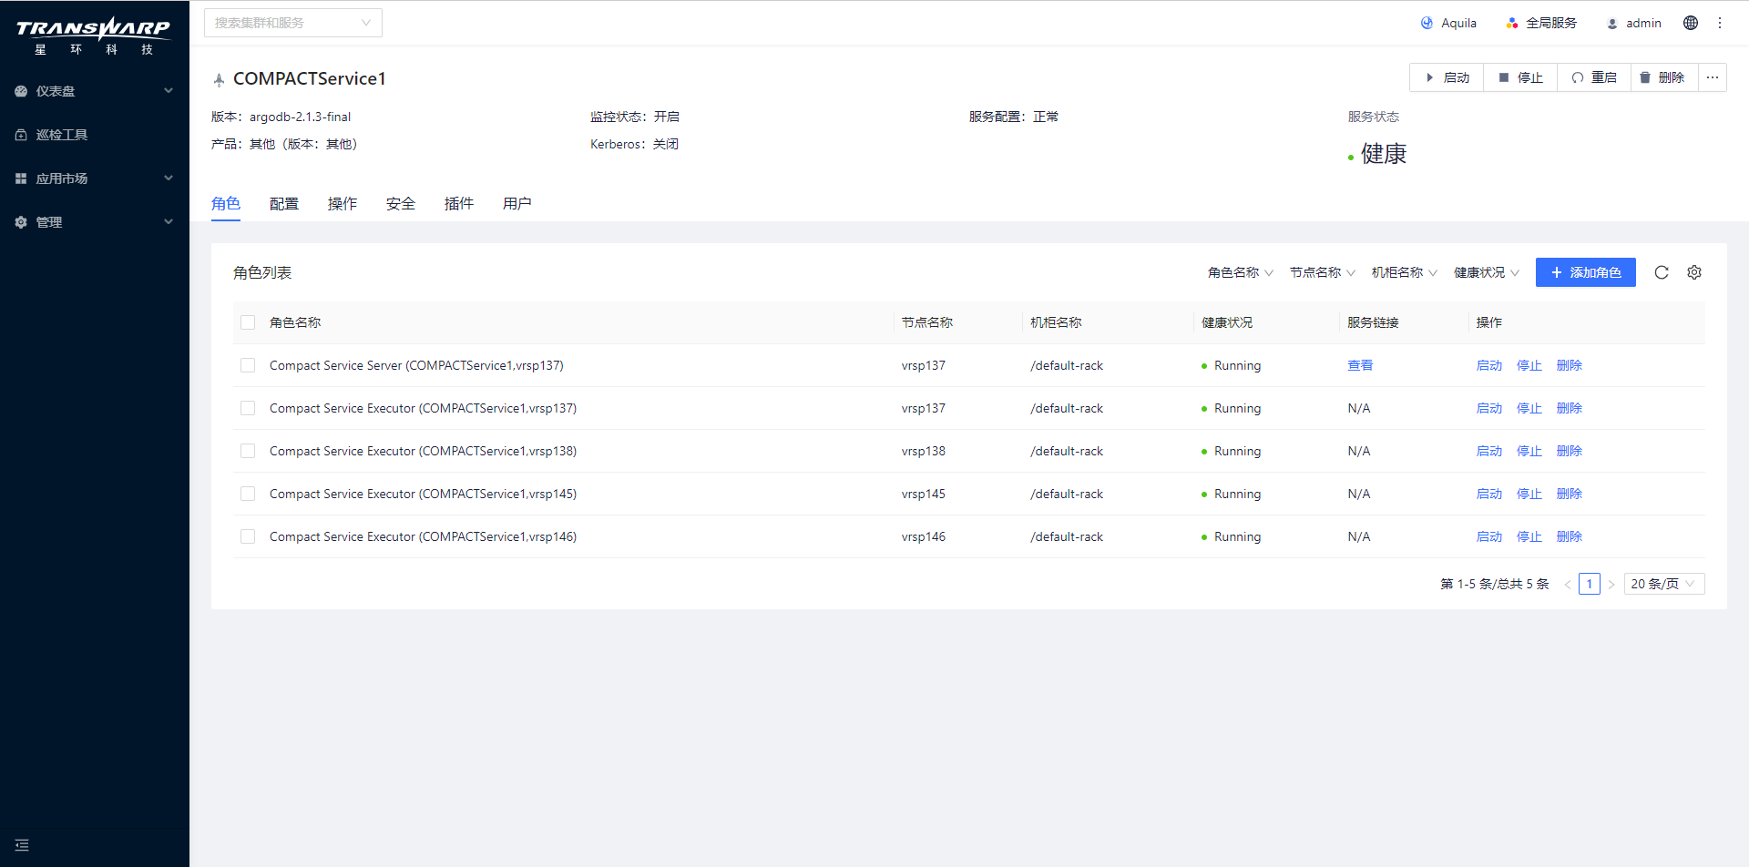Viewport: 1749px width, 867px height.
Task: Switch to the 操作 tab
Action: (343, 204)
